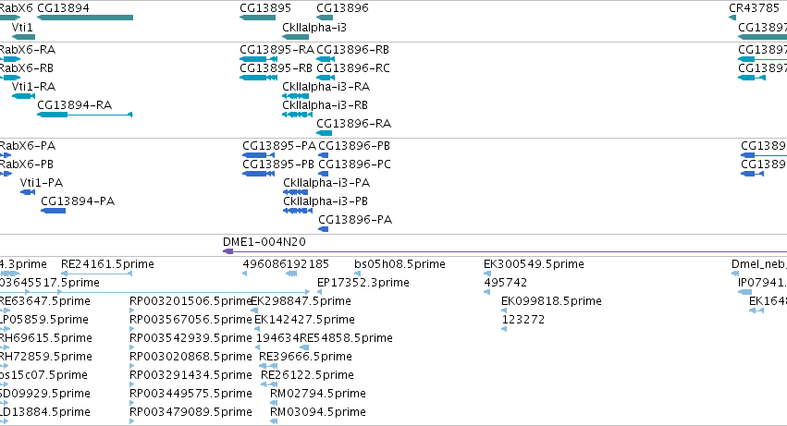Click the 194634 feature label
Viewport: 787px width, 426px height.
pyautogui.click(x=277, y=337)
